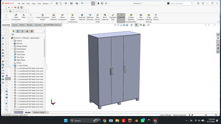This screenshot has height=124, width=221.
Task: Click the Section View icon in the view toolbar
Action: [x=124, y=25]
